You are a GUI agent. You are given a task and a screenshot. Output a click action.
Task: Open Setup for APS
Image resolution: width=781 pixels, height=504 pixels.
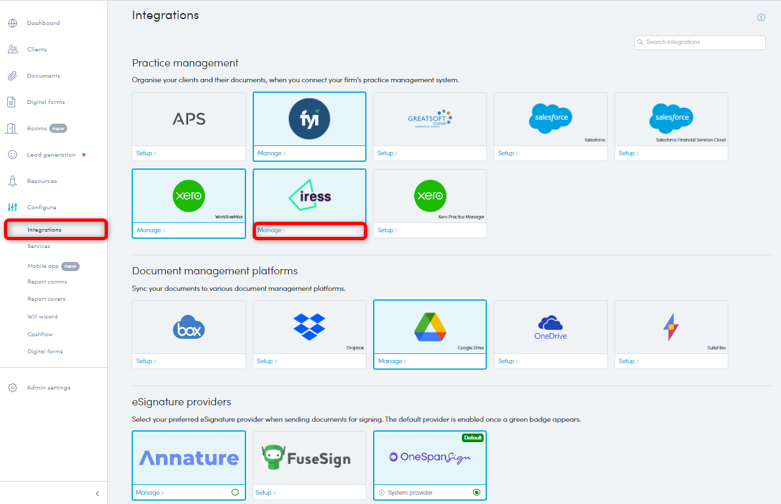pyautogui.click(x=146, y=153)
